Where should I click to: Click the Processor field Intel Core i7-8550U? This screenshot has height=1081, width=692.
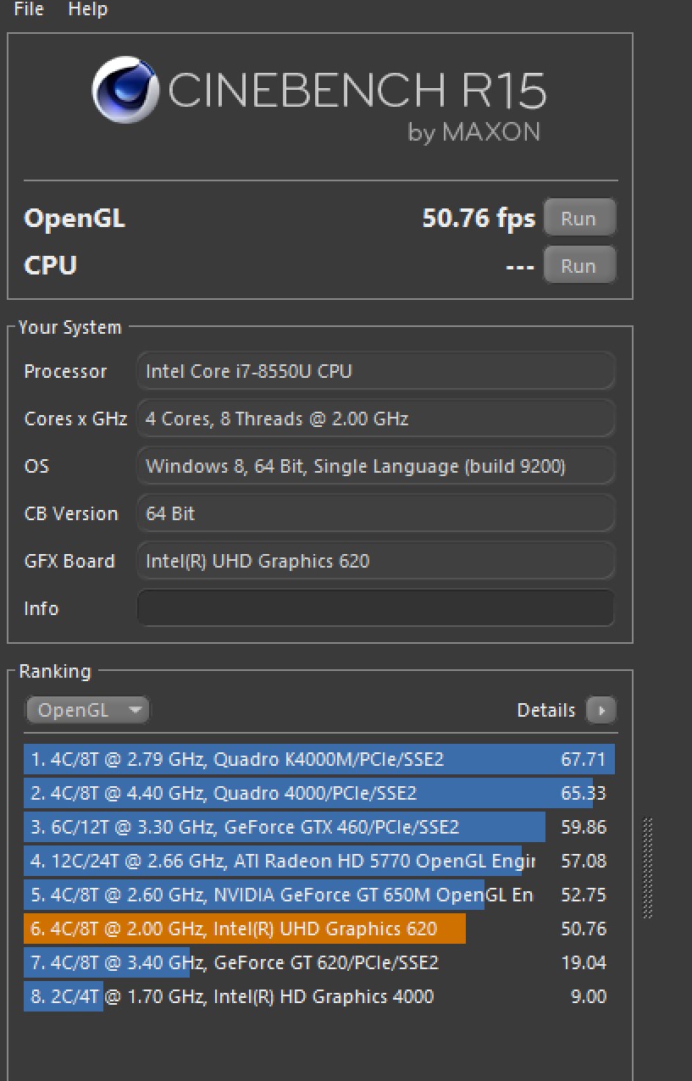click(x=375, y=371)
